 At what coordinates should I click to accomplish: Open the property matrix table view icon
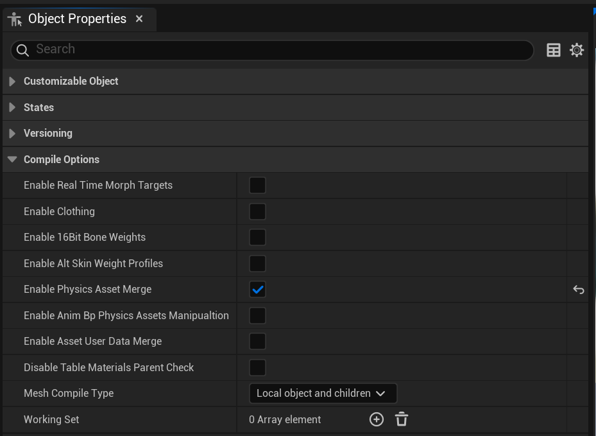coord(554,50)
